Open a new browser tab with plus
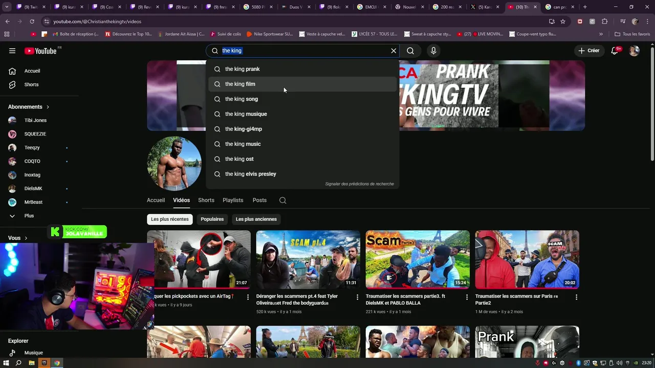The height and width of the screenshot is (368, 655). [x=585, y=7]
